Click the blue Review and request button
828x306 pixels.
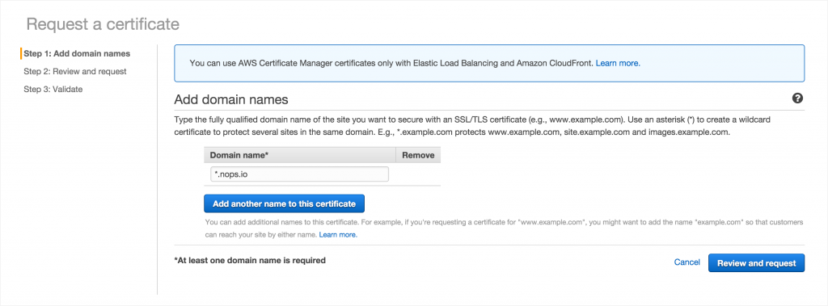(756, 262)
